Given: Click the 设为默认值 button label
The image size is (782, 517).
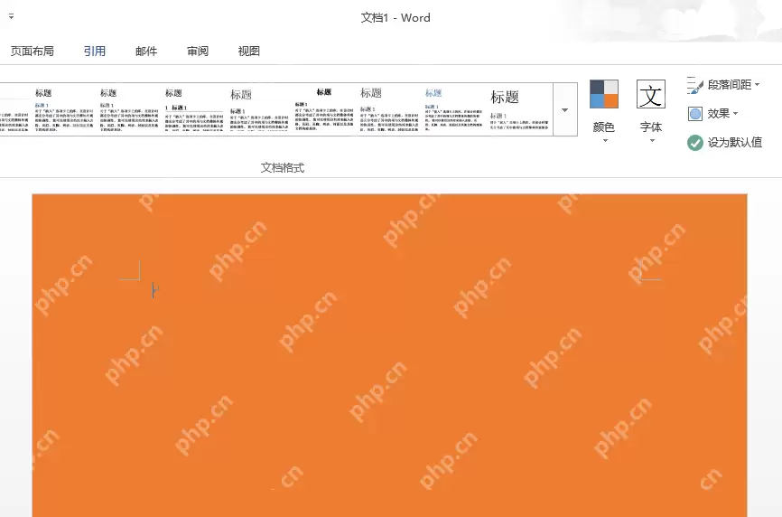Looking at the screenshot, I should (x=735, y=143).
